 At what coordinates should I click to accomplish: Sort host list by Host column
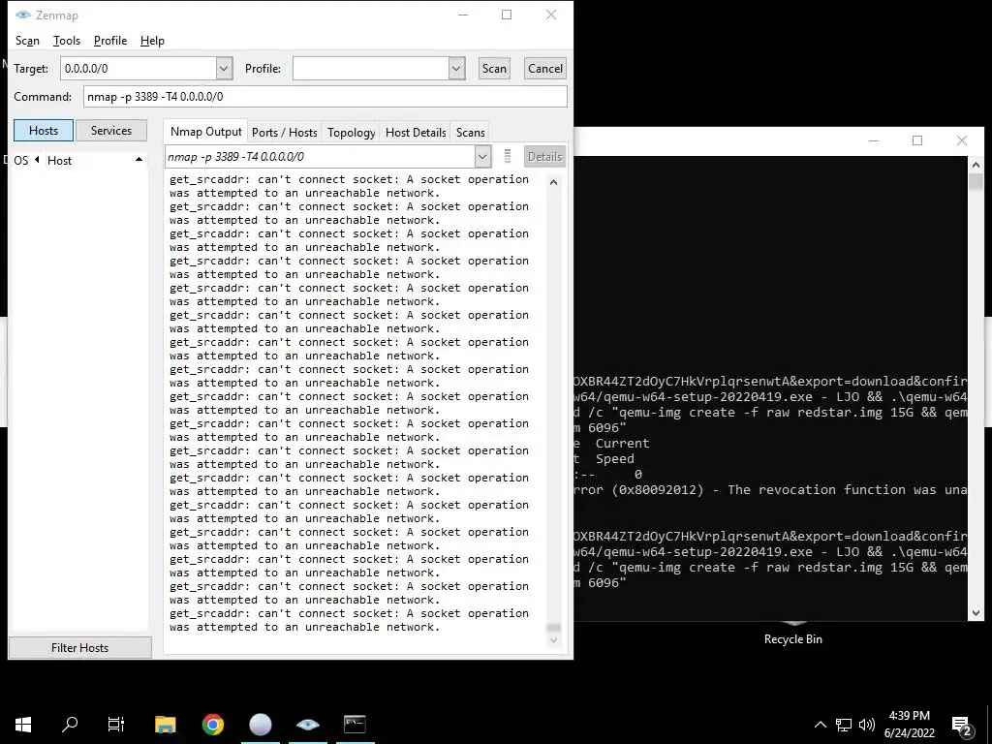(59, 160)
